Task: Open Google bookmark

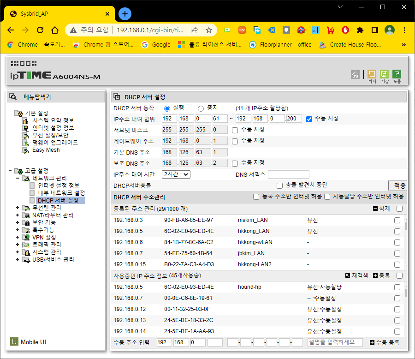Action: (156, 44)
